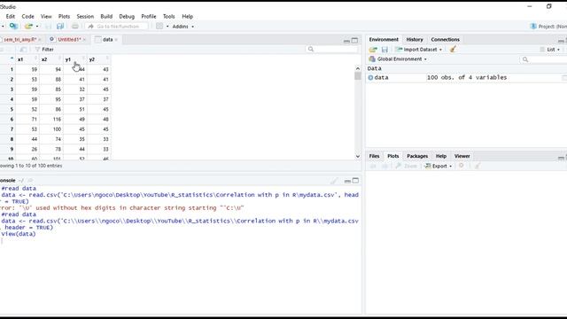Go to previous plot arrow
The image size is (567, 319).
point(373,166)
